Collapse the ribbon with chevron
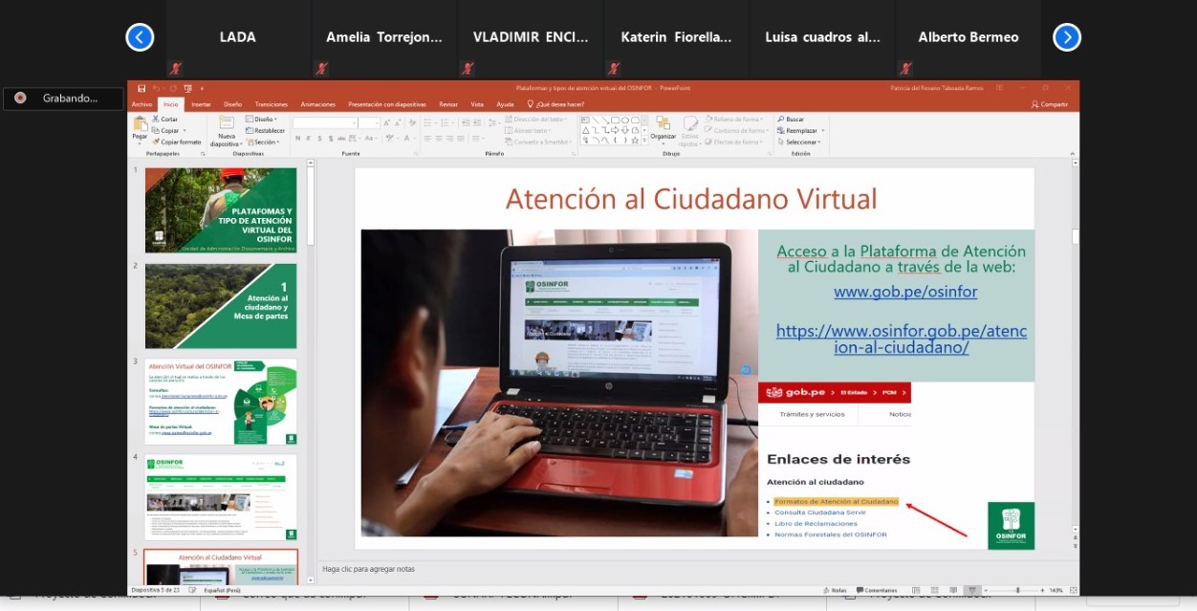1197x611 pixels. (1072, 153)
